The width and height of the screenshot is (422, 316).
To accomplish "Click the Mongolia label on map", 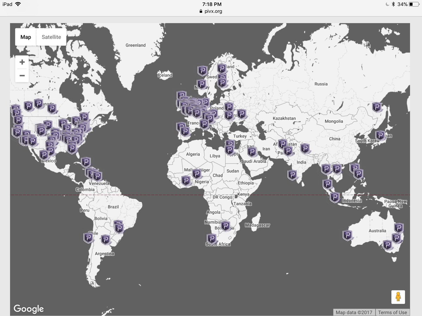I will tap(334, 121).
